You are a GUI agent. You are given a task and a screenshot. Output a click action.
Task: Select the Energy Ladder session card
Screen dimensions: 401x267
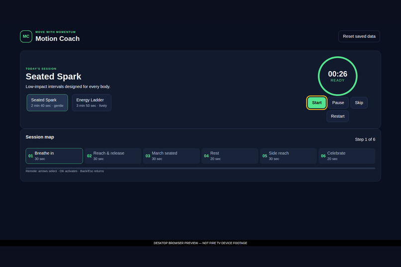tap(92, 103)
